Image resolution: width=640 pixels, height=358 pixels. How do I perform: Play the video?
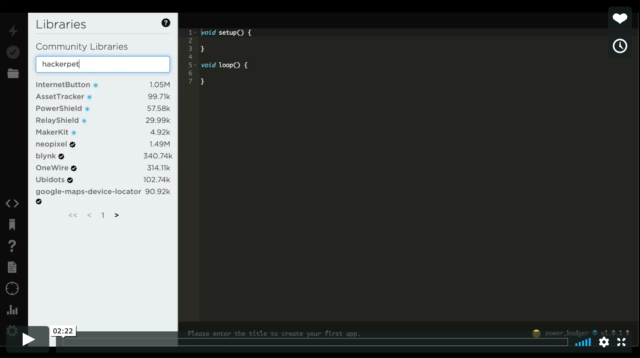[28, 339]
